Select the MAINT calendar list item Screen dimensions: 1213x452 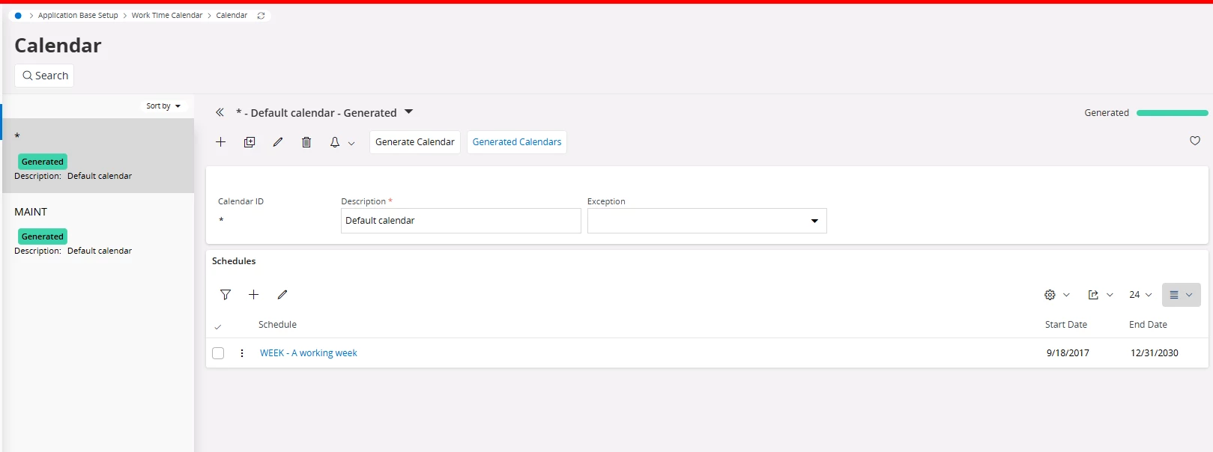[98, 230]
